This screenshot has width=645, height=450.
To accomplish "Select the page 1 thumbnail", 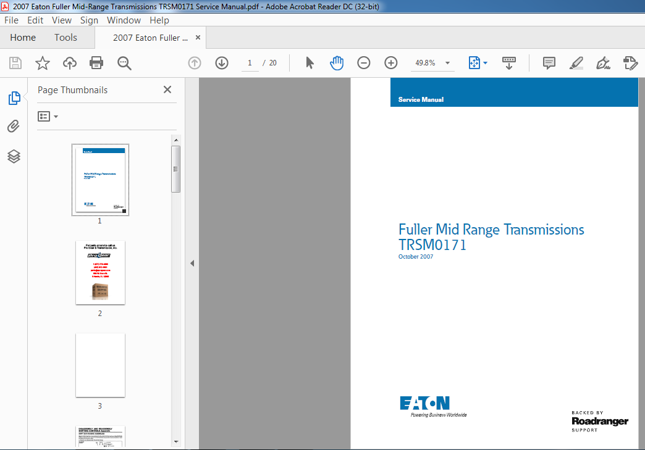I will pyautogui.click(x=100, y=180).
